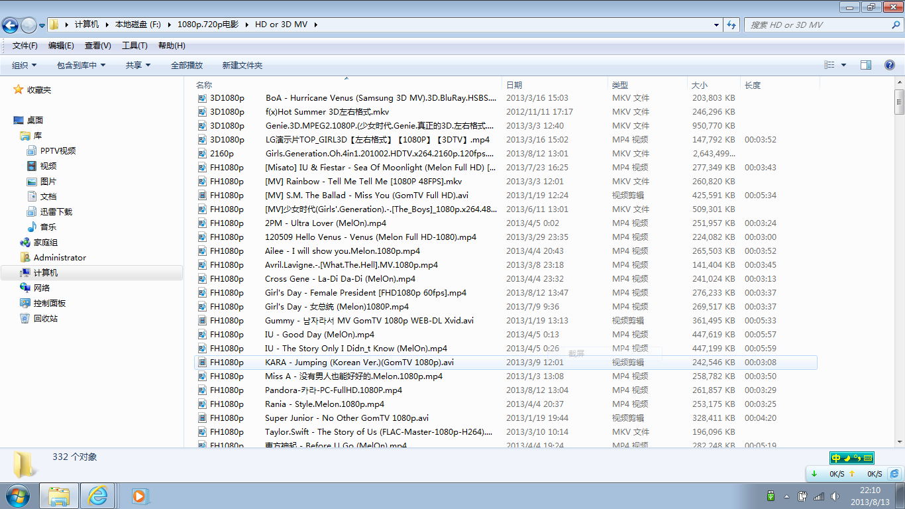Open the Help question mark icon
Viewport: 905px width, 509px height.
(x=890, y=65)
